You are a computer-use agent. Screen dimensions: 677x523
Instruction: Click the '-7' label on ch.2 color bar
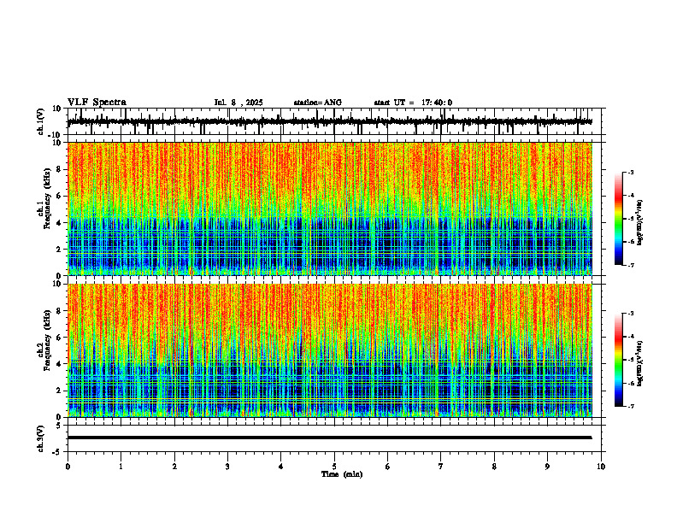631,407
